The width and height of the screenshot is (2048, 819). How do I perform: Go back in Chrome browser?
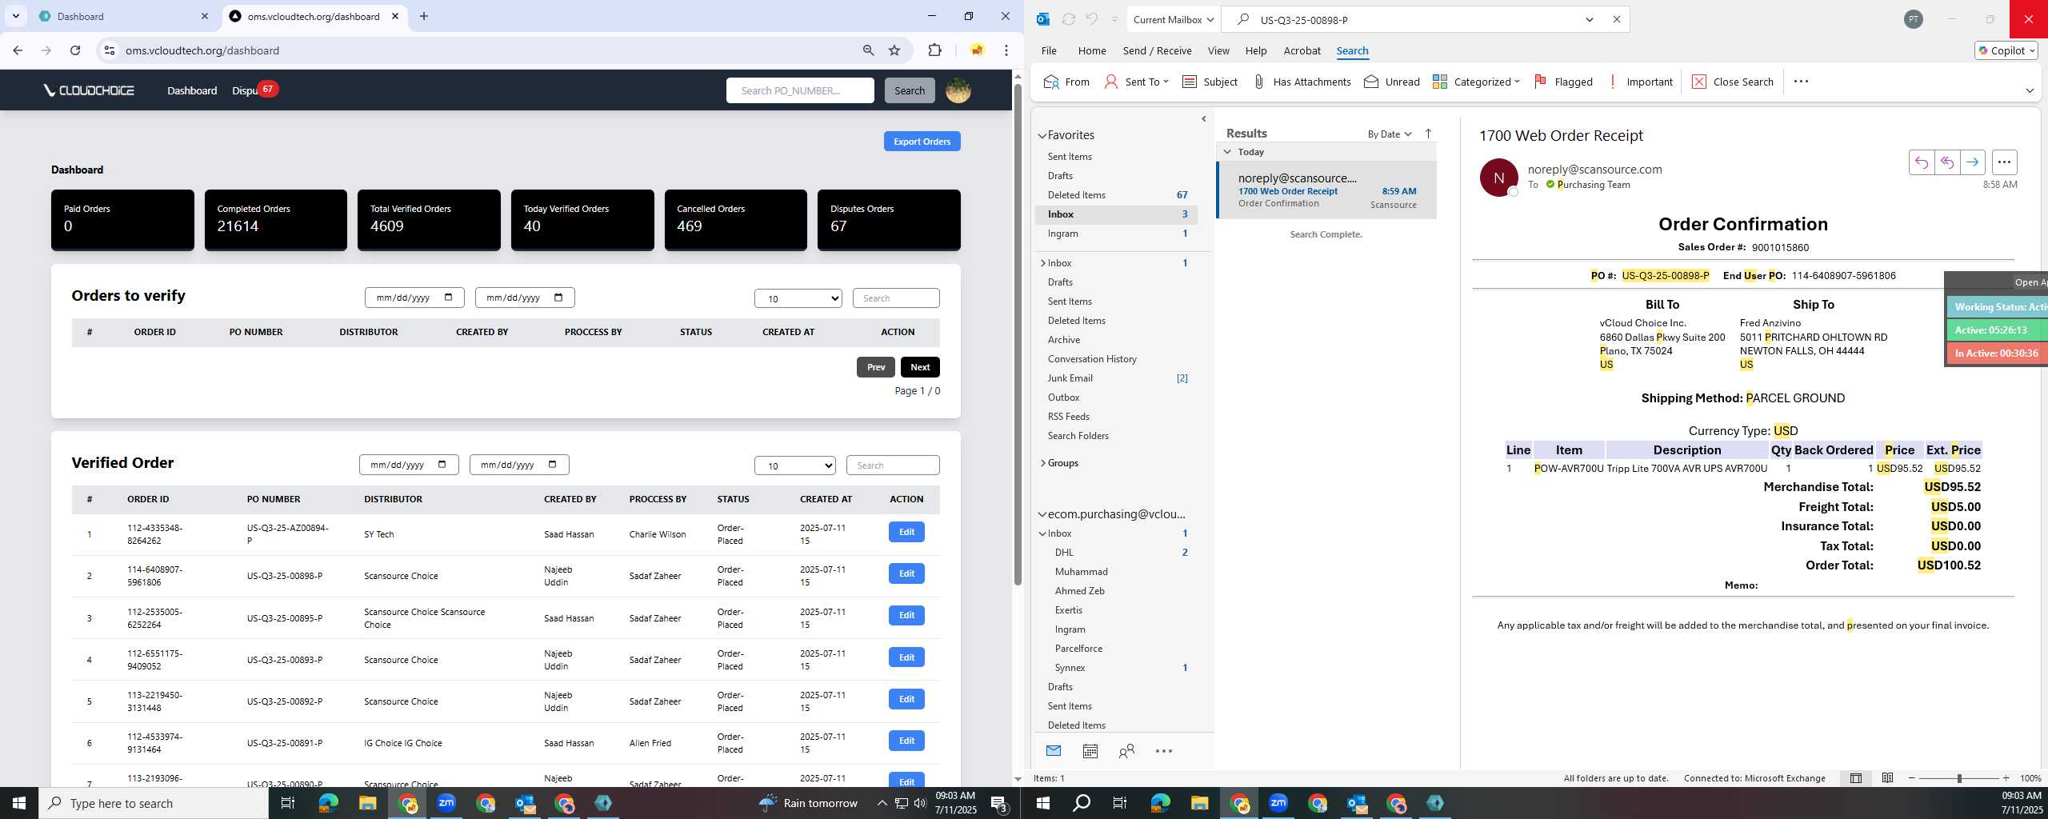click(18, 50)
